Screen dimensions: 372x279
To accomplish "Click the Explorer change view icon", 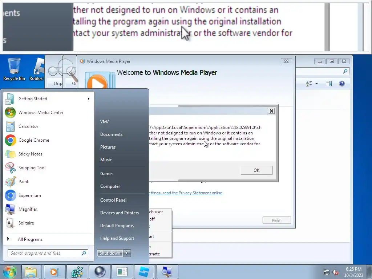I will click(309, 84).
